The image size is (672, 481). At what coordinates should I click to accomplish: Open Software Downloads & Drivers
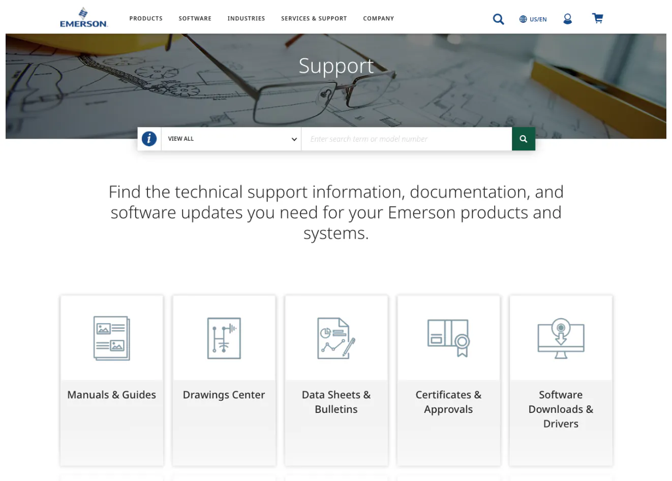(x=561, y=409)
